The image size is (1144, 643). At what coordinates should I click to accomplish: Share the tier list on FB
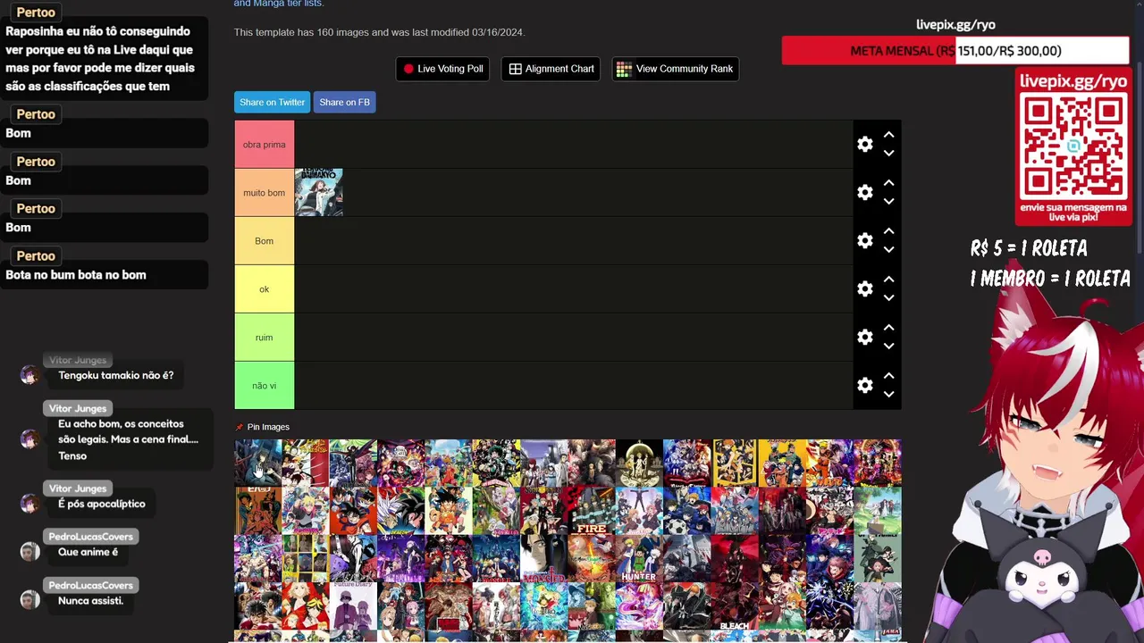pyautogui.click(x=344, y=102)
